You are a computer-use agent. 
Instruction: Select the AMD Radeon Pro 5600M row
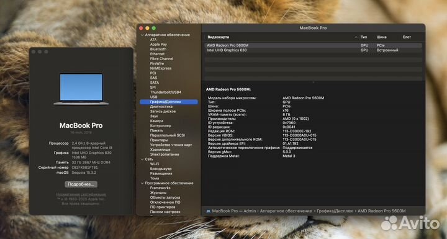[x=313, y=45]
